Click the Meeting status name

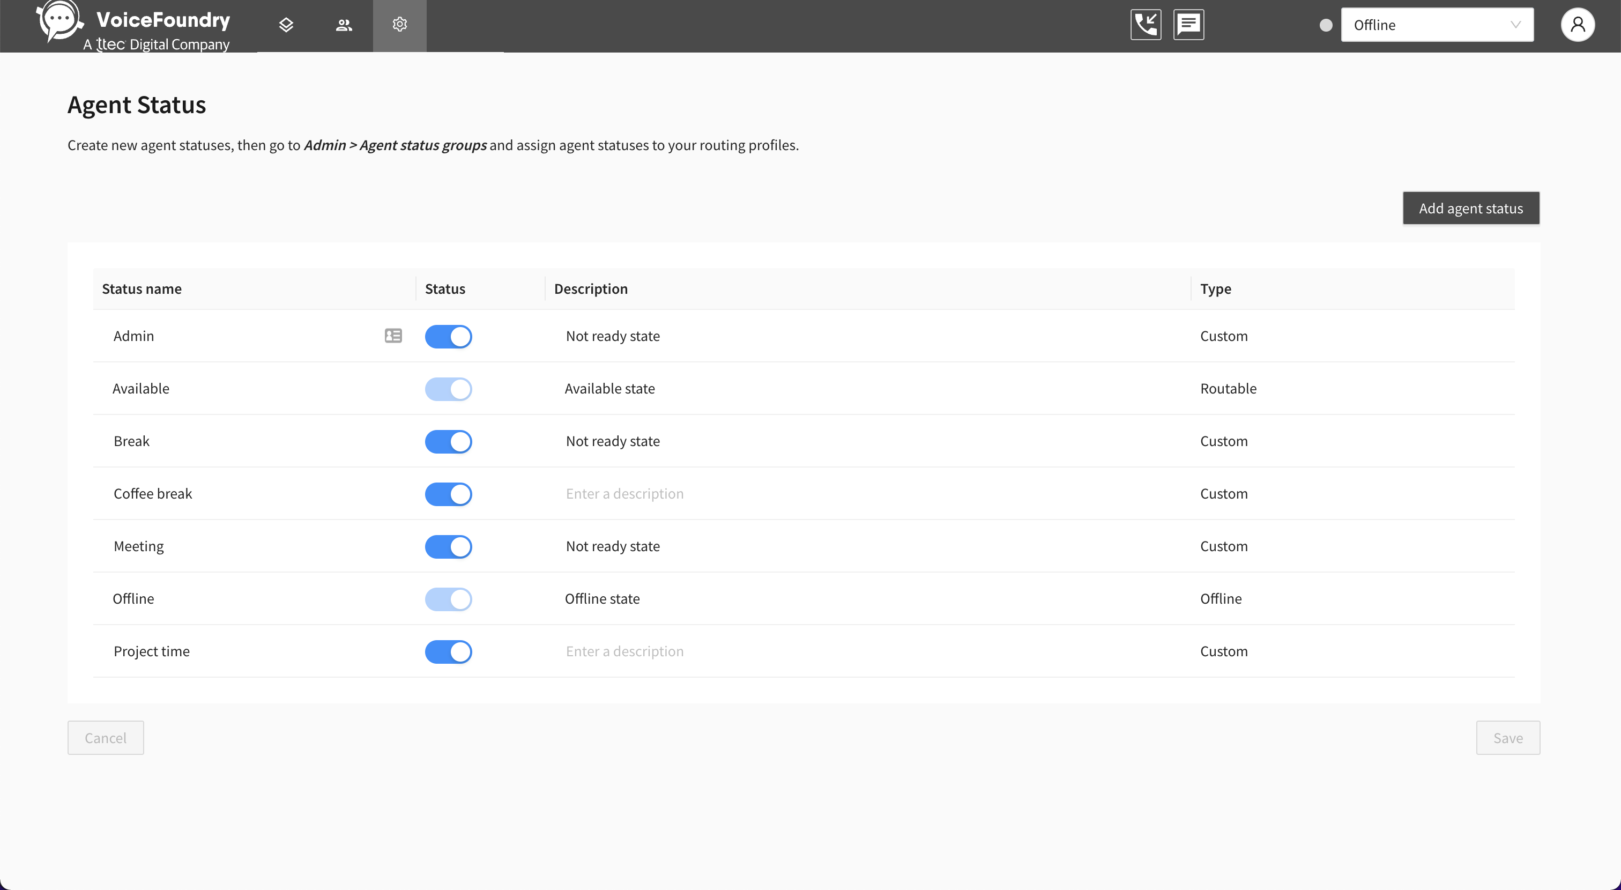coord(138,546)
